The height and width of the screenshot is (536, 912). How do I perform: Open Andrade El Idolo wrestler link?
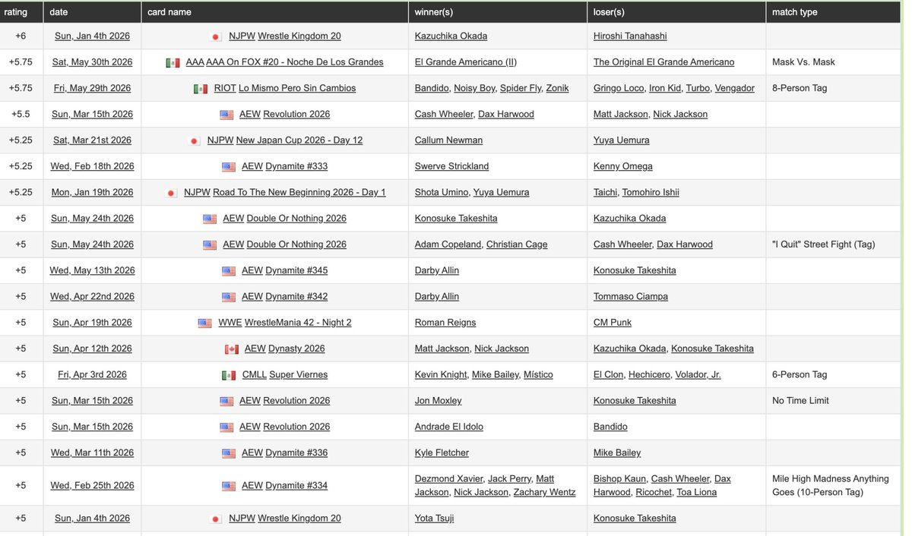point(448,427)
